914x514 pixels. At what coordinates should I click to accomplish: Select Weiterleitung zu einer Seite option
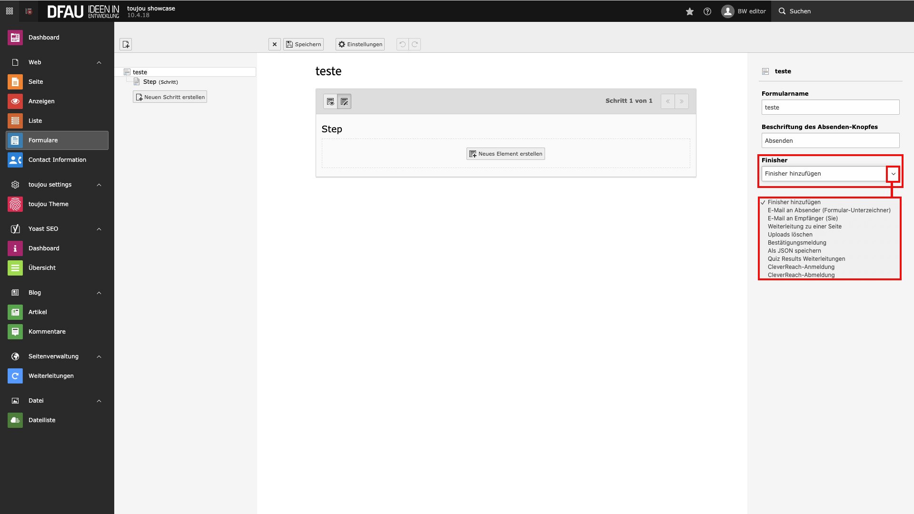click(x=805, y=227)
